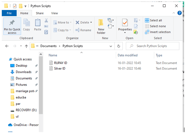The height and width of the screenshot is (133, 185).
Task: Click the Cut scissors icon
Action: [x=46, y=20]
